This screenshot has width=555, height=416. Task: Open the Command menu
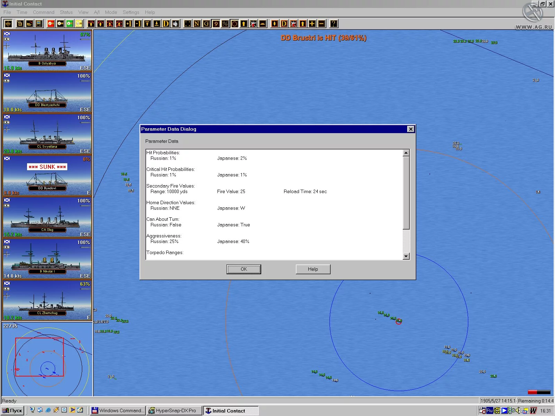click(43, 12)
